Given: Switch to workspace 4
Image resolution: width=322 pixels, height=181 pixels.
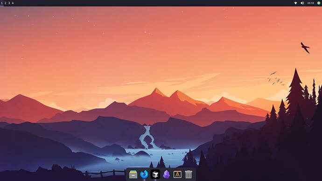Looking at the screenshot, I should click(13, 3).
